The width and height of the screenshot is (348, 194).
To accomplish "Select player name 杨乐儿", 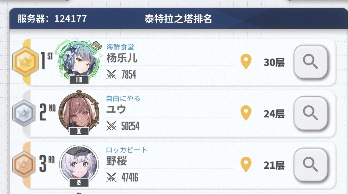I will coord(122,58).
